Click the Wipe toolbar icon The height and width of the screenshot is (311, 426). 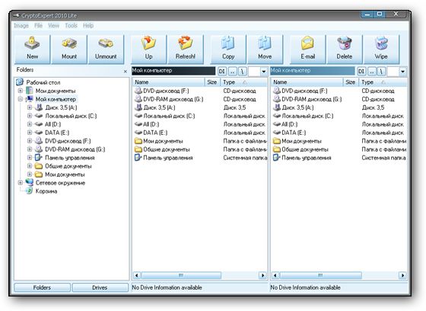381,49
